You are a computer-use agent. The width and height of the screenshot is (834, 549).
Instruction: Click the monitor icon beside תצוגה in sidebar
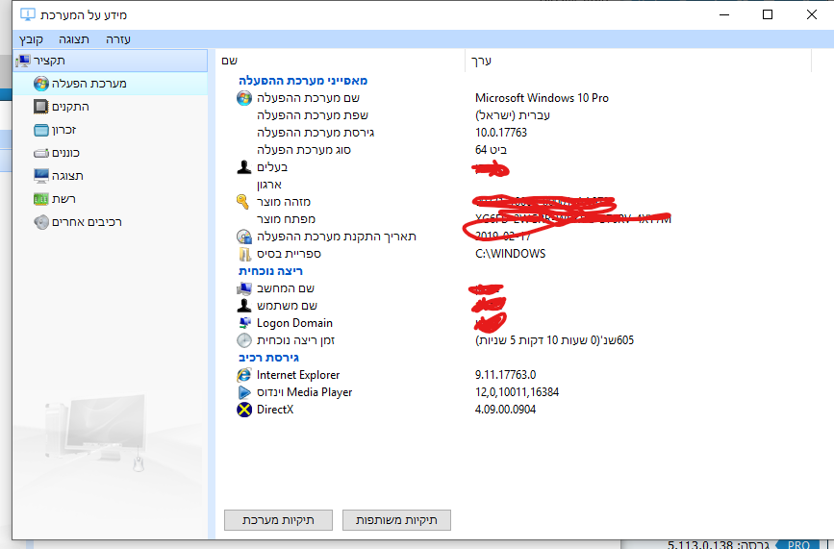point(41,176)
